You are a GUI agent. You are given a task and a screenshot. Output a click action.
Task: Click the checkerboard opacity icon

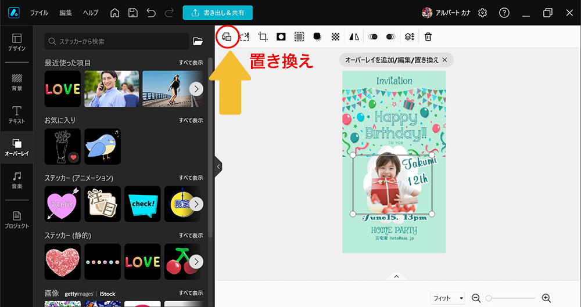pos(335,37)
